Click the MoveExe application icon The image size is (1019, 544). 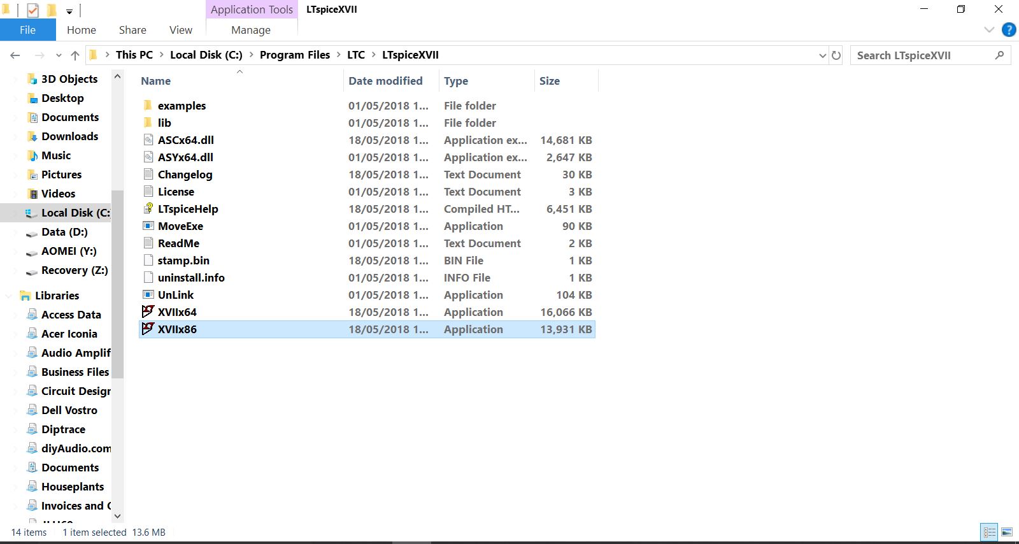[x=148, y=225]
